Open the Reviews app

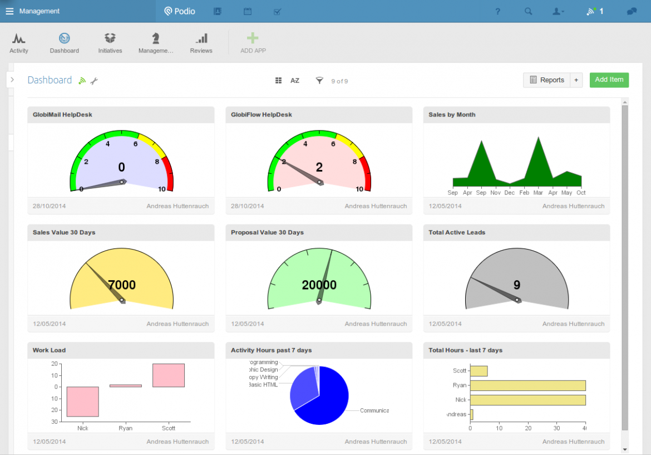(x=201, y=43)
